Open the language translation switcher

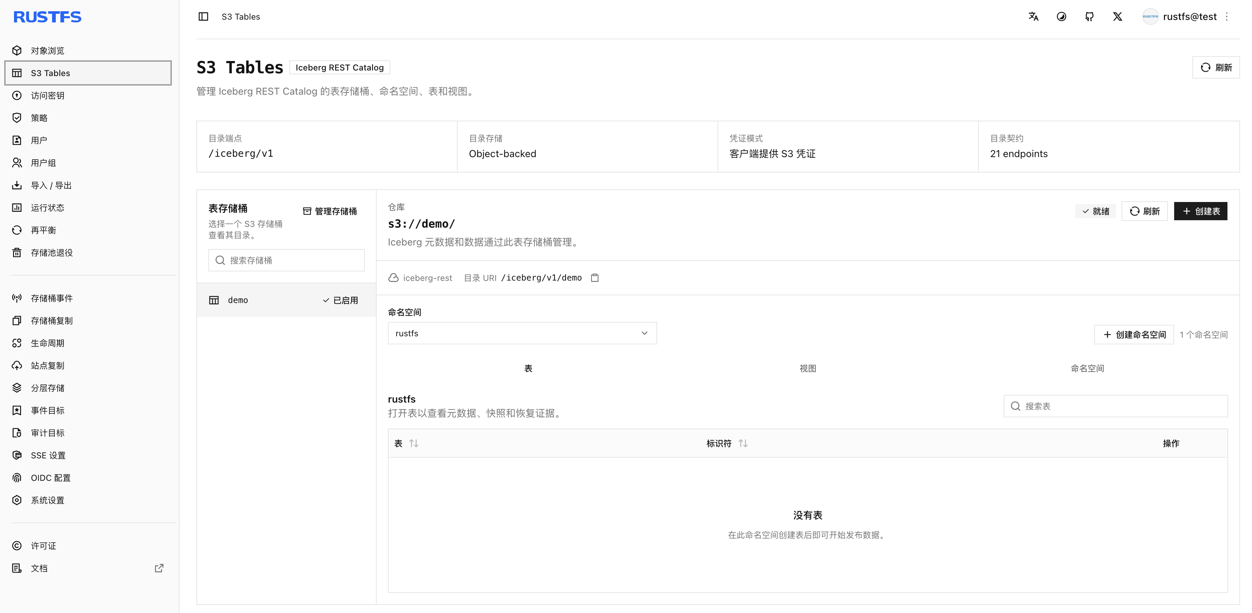click(x=1033, y=16)
